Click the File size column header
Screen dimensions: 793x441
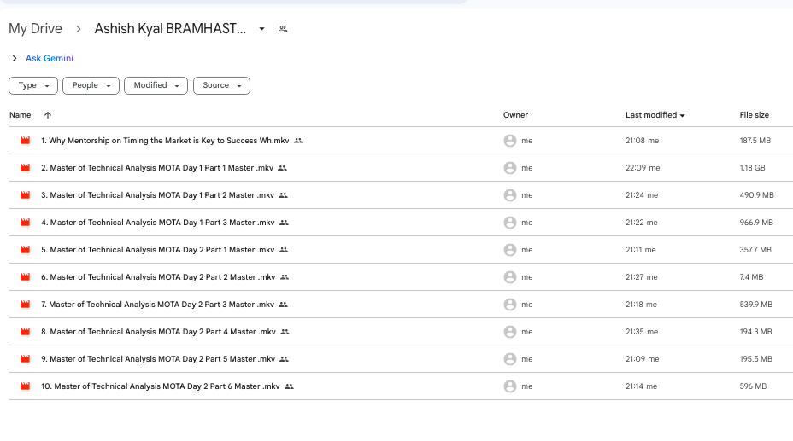[x=754, y=115]
